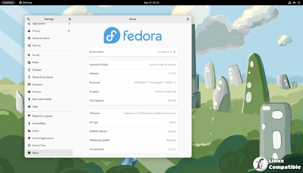
Task: Close the About settings window
Action: click(x=188, y=19)
